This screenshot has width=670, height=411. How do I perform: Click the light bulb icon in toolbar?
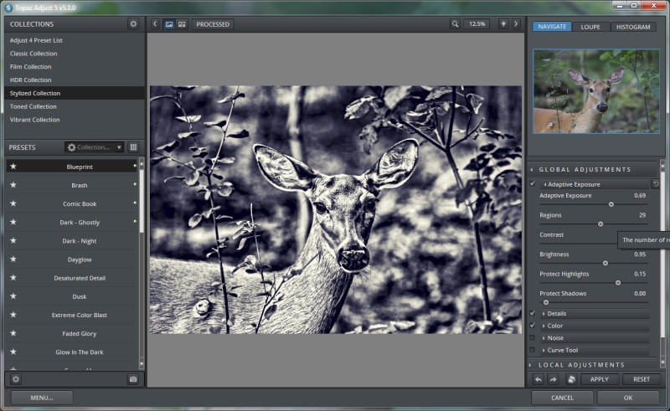(503, 24)
